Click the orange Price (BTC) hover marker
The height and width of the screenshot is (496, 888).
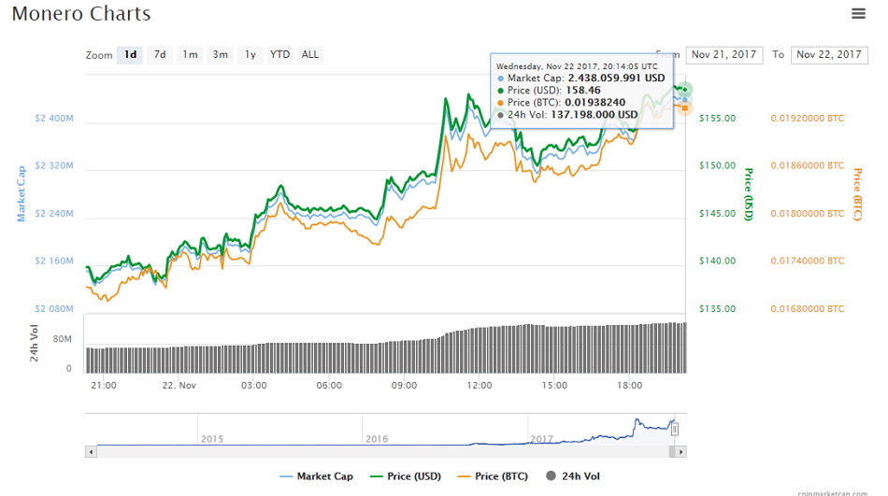tap(684, 107)
